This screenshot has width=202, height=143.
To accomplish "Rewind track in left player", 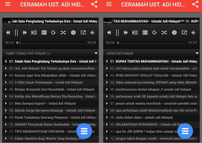I will (x=8, y=32).
